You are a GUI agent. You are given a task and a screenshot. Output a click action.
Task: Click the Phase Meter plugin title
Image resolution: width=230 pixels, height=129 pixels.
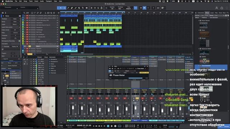click(x=119, y=75)
